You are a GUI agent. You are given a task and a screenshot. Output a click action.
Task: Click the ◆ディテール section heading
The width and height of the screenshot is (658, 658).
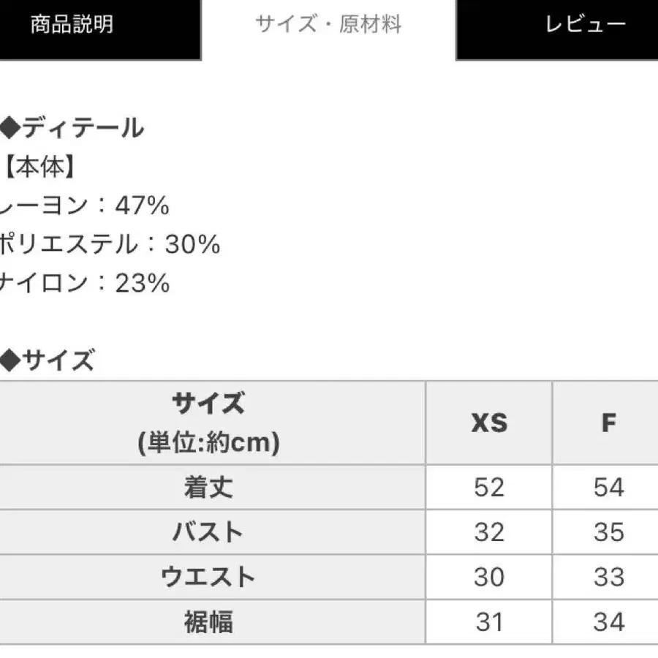coord(72,127)
